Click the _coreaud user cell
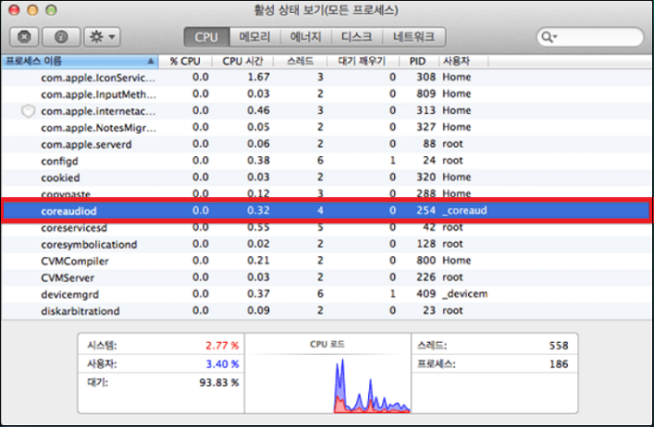 pyautogui.click(x=464, y=210)
